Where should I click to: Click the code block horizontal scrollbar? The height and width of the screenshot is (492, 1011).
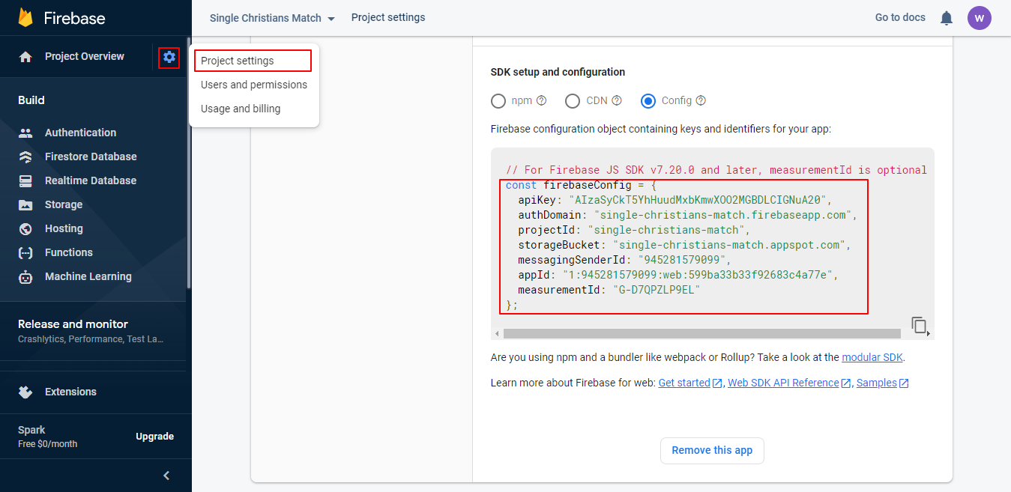coord(701,333)
